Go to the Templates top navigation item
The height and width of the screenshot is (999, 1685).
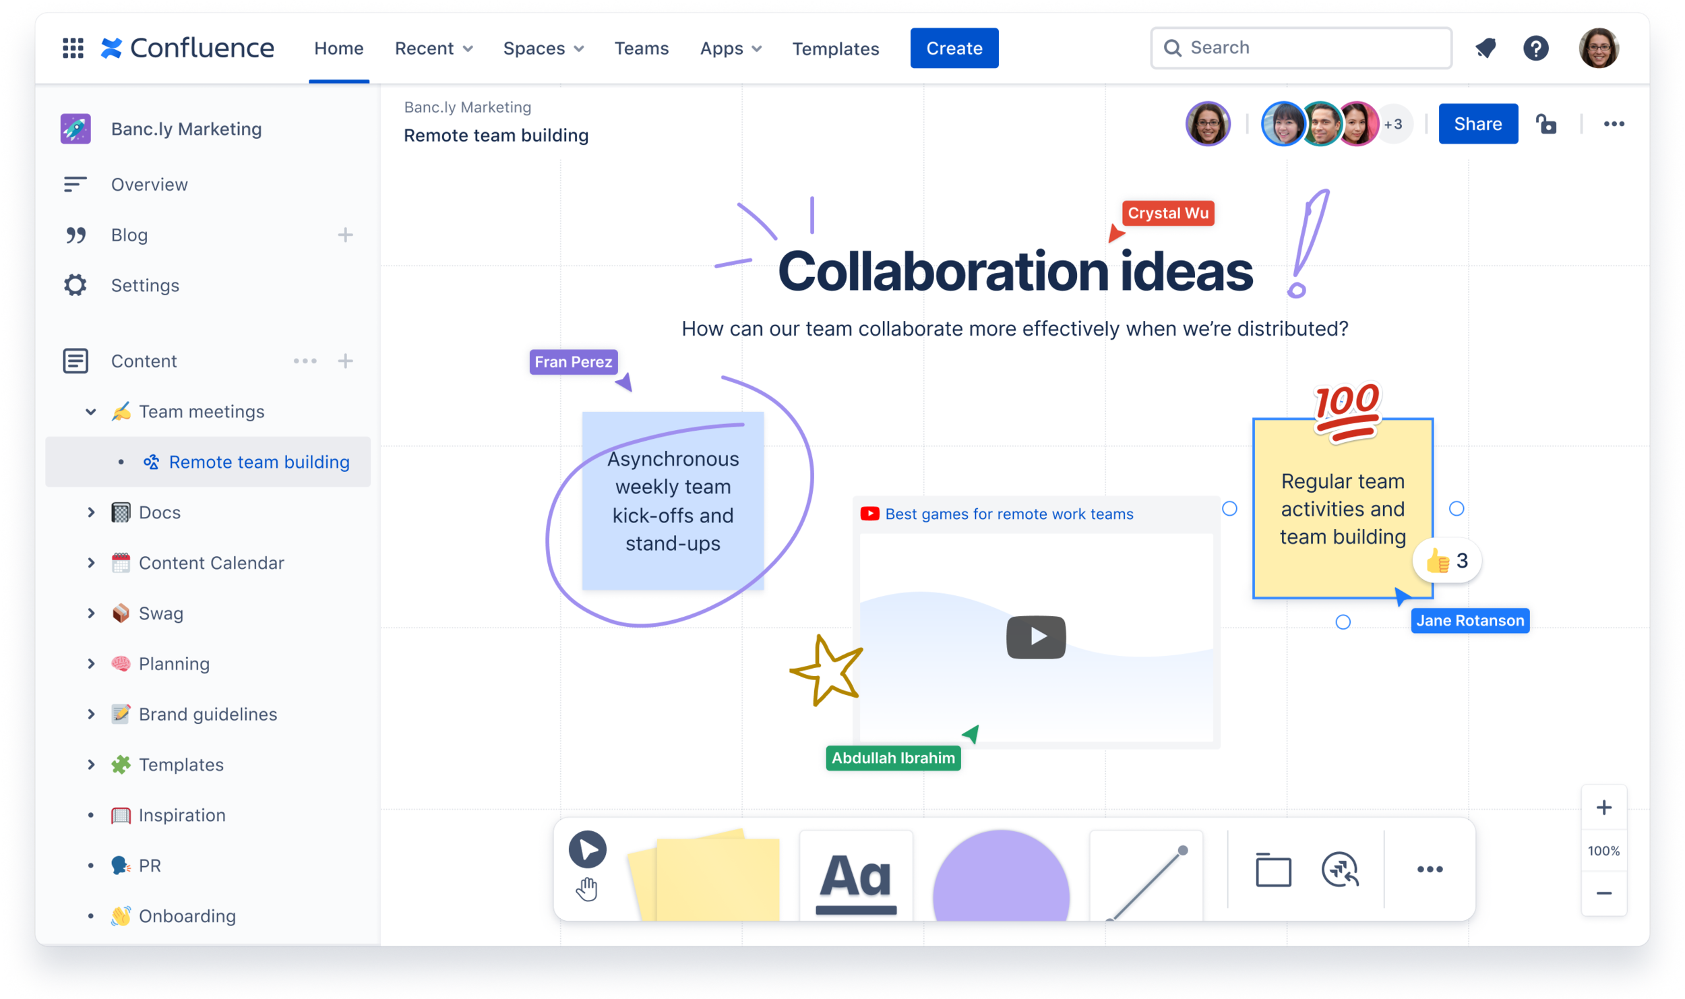coord(835,49)
